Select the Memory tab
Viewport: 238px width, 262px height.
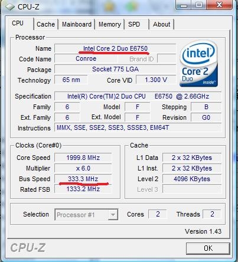(x=110, y=24)
